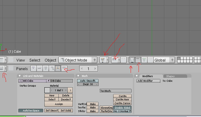Click the Set Solid button
The width and height of the screenshot is (201, 117).
[66, 111]
